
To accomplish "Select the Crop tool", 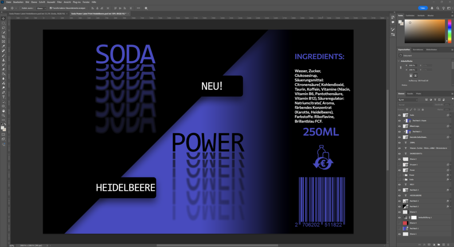I will (x=4, y=37).
